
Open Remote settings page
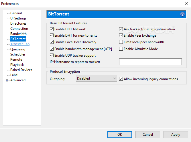pos(16,60)
